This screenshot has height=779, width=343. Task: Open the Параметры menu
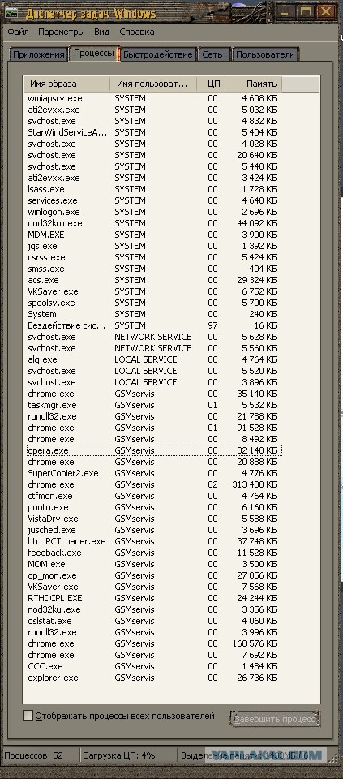click(62, 32)
